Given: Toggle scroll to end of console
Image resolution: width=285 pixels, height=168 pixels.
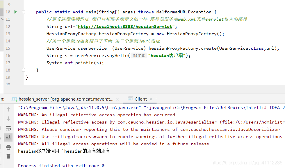Looking at the screenshot, I should pyautogui.click(x=8, y=137).
